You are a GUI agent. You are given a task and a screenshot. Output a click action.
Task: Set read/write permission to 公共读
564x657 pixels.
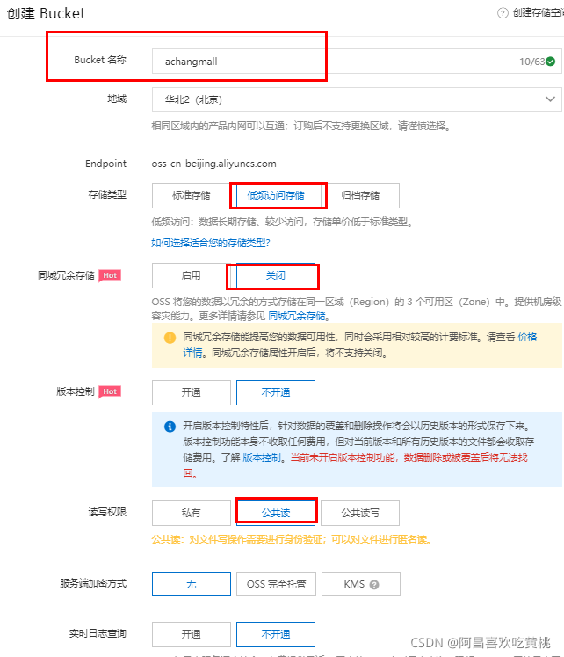276,513
